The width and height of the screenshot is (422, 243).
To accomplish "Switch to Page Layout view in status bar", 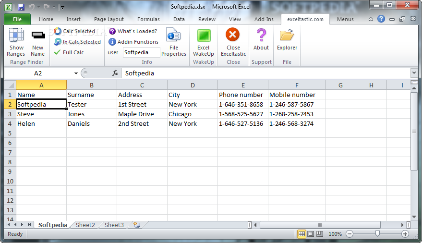I will (x=311, y=234).
